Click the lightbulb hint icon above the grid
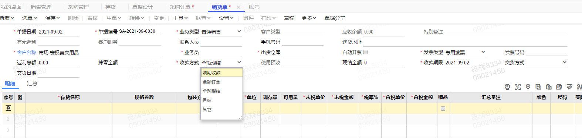This screenshot has height=138, width=582. 507,87
